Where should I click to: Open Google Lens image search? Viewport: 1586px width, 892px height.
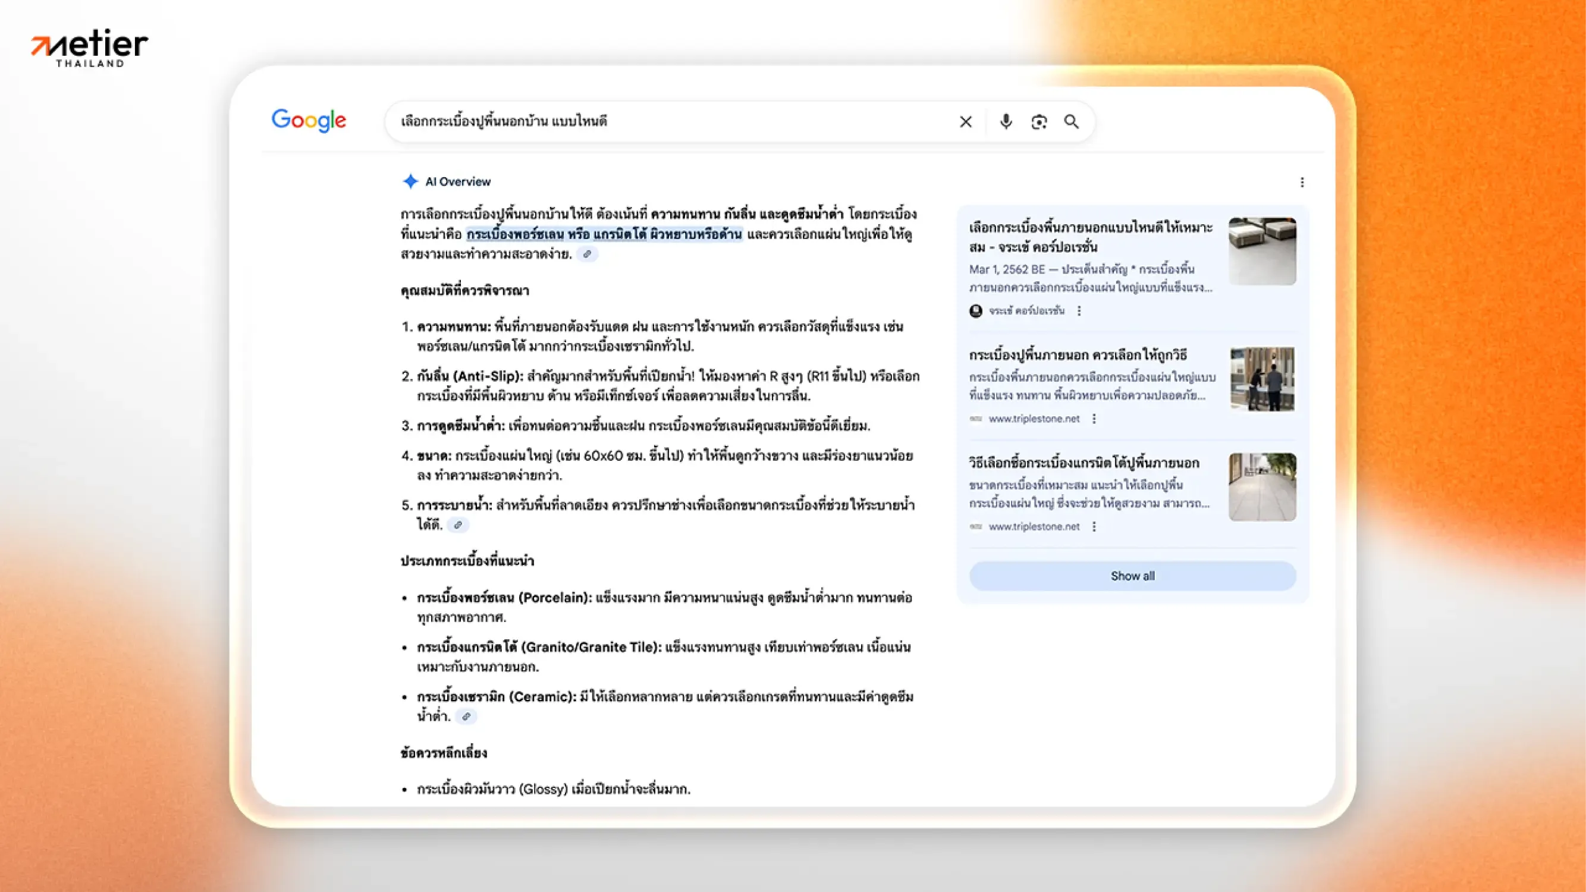point(1039,122)
